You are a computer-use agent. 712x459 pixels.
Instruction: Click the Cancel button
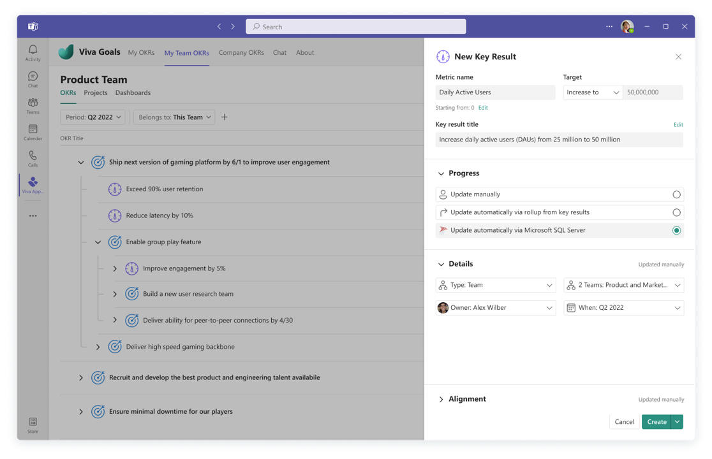pyautogui.click(x=624, y=422)
